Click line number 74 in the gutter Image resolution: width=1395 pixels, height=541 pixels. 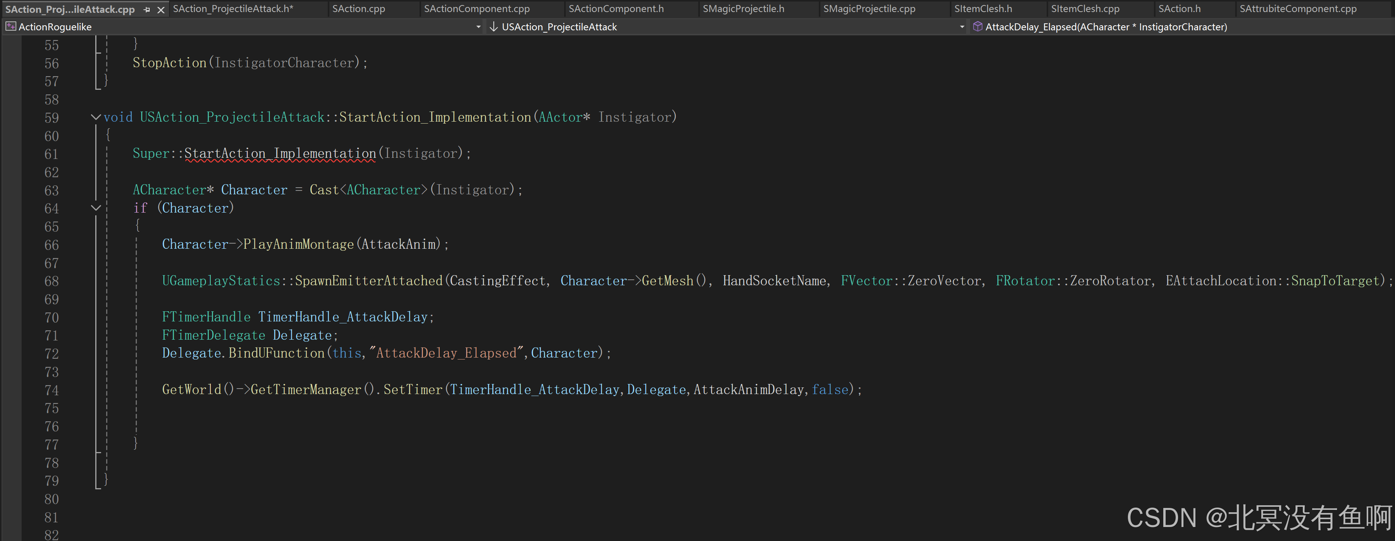[x=51, y=390]
